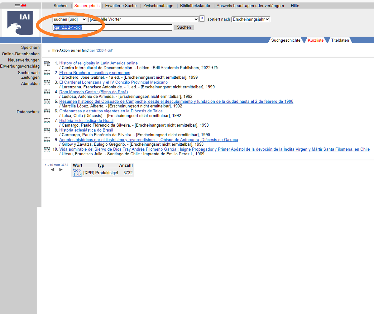The height and width of the screenshot is (314, 374).
Task: Click record icon for Ordenanzas y estatutos
Action: tap(47, 111)
